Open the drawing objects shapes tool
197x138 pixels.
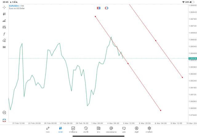pos(4,40)
